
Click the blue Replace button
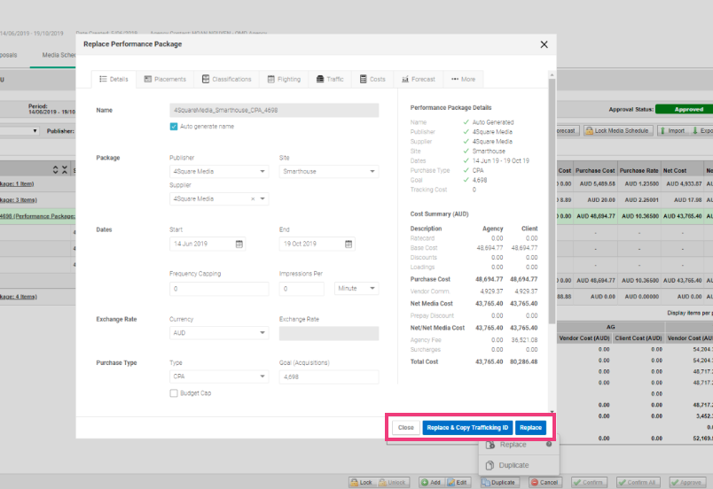[x=530, y=428]
